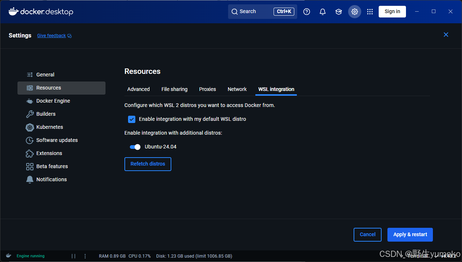Toggle Ubuntu-24.04 integration switch
The image size is (462, 262).
pyautogui.click(x=135, y=147)
